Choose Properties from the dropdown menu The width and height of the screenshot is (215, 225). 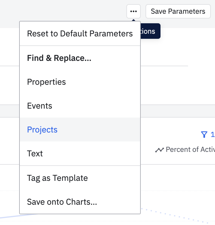point(46,82)
